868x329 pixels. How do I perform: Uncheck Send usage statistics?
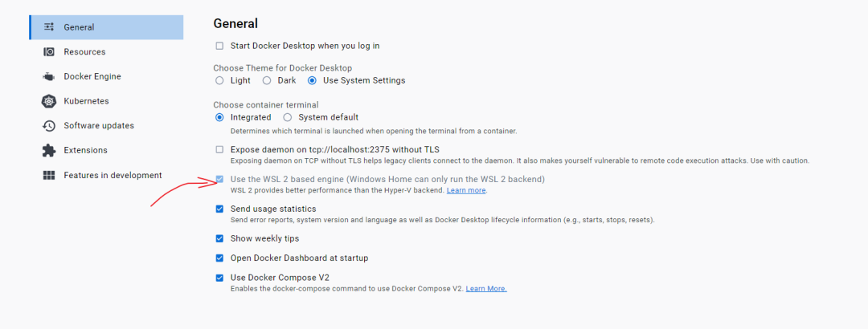coord(219,209)
